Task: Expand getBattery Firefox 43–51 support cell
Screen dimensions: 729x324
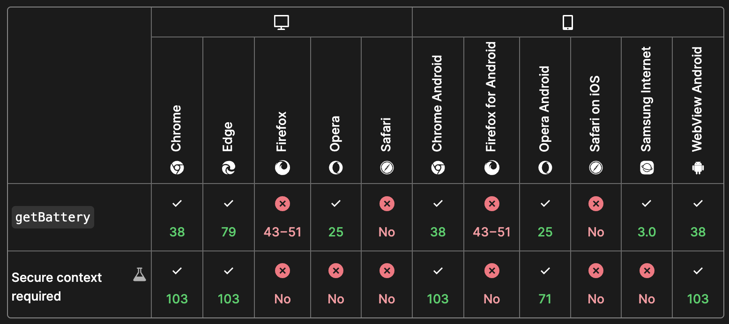Action: click(282, 217)
